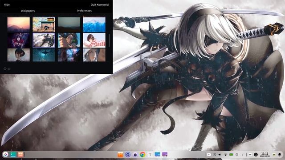
Task: Select the long-haired woman portrait wallpaper thumbnail
Action: [94, 55]
